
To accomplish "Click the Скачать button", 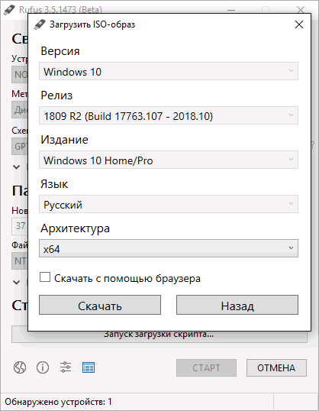I will point(100,305).
